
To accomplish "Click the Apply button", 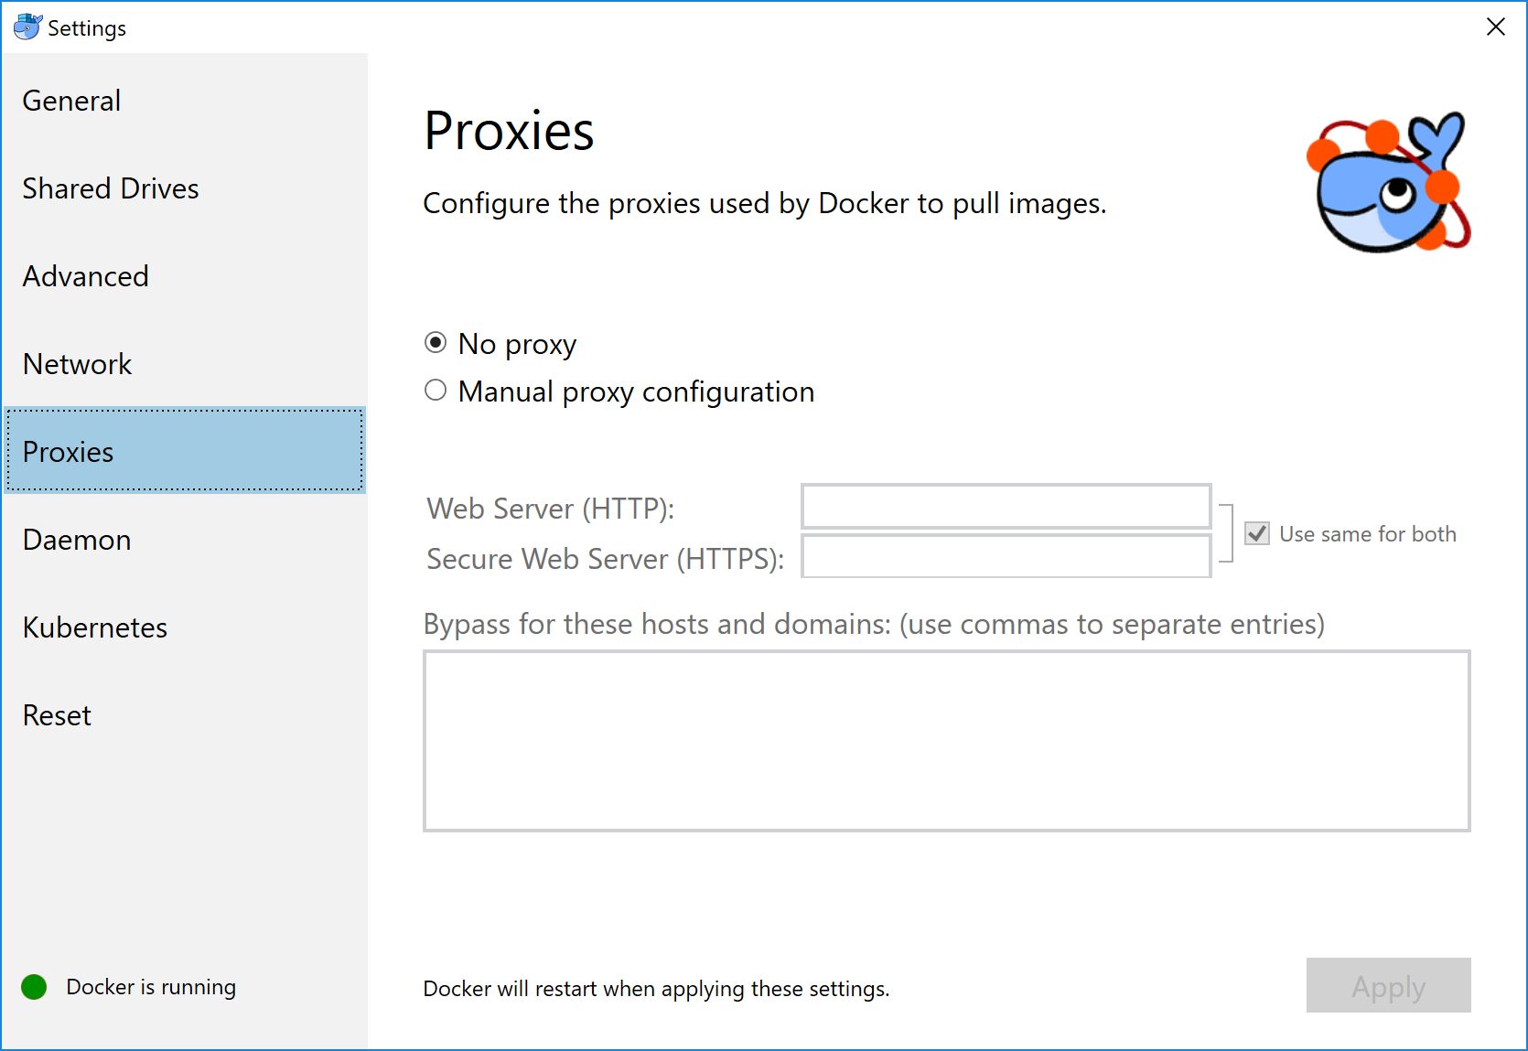I will click(x=1388, y=986).
